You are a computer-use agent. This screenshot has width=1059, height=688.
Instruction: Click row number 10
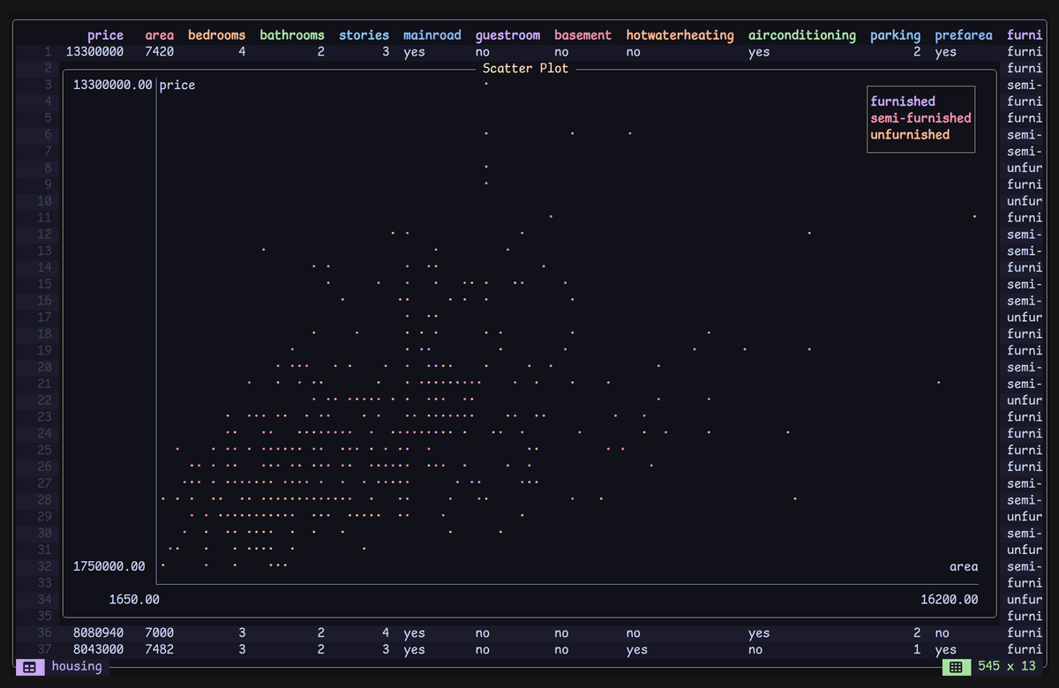45,201
